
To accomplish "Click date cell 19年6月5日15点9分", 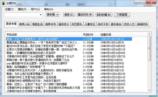I will (x=111, y=60).
